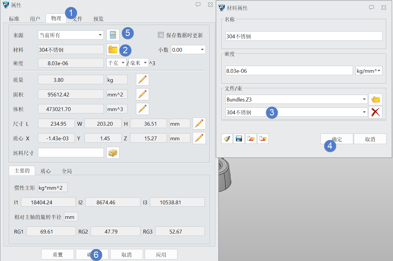The image size is (393, 261).
Task: Click the I3 value 10538.81
Action: point(177,202)
